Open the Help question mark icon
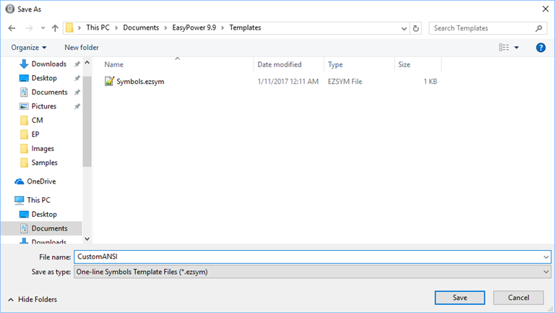Screen dimensions: 555x313 tap(541, 48)
